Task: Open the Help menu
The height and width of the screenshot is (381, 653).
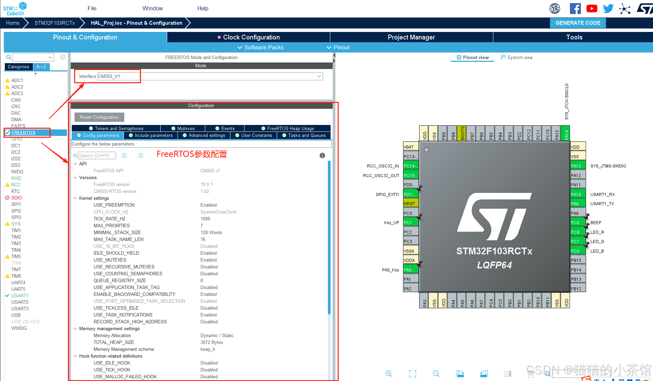Action: point(203,8)
